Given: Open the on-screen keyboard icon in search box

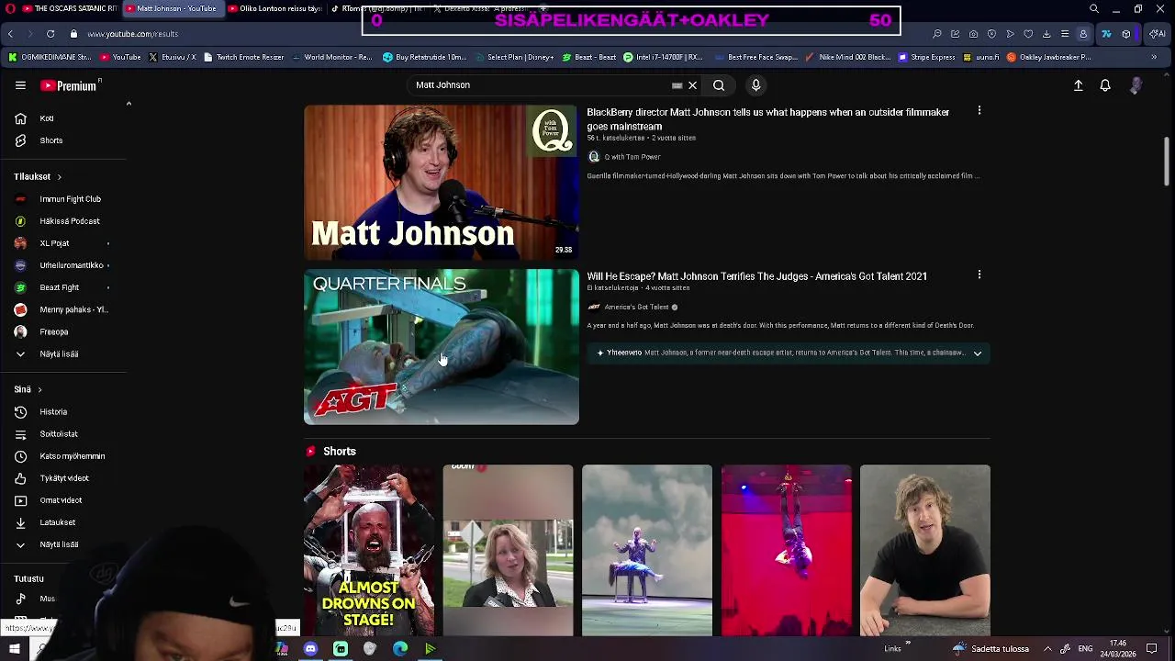Looking at the screenshot, I should pyautogui.click(x=677, y=85).
